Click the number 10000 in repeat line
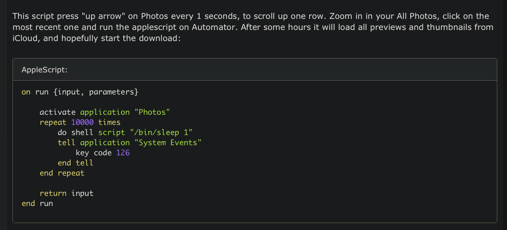Image resolution: width=507 pixels, height=230 pixels. [x=82, y=122]
